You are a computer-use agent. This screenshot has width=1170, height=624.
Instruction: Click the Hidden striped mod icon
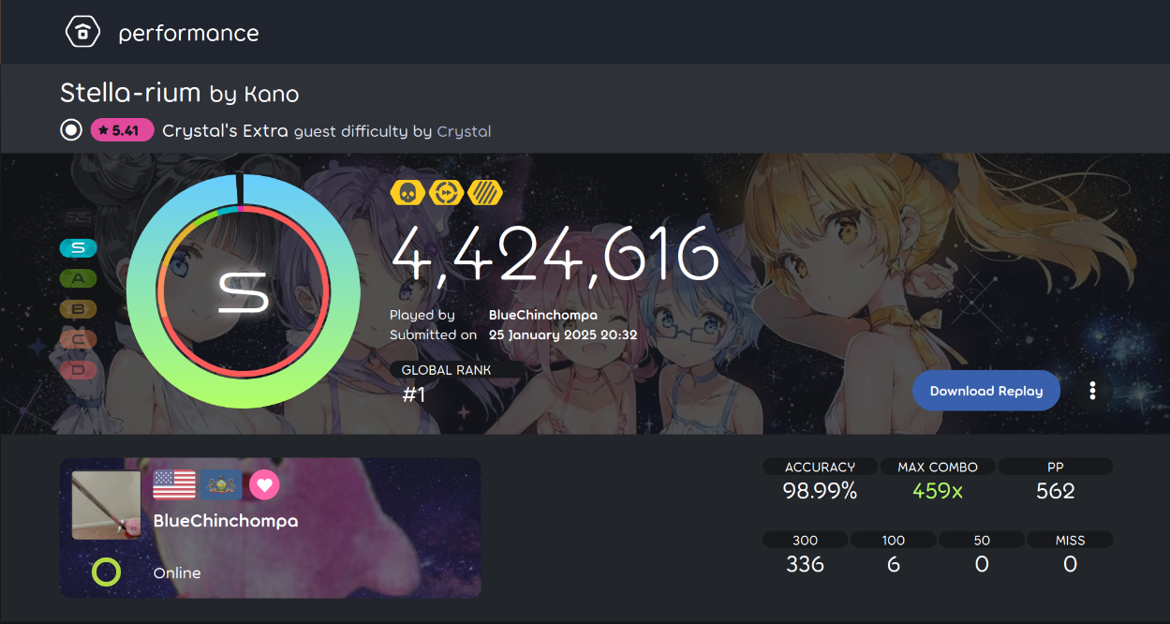485,193
